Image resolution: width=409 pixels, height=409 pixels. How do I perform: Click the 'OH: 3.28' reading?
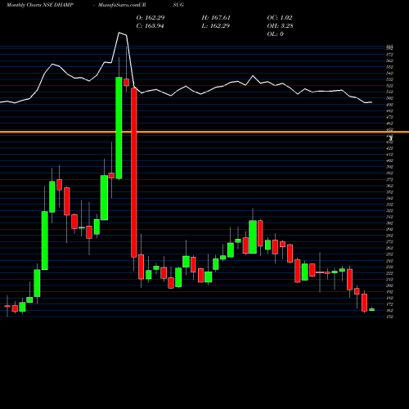[x=280, y=25]
